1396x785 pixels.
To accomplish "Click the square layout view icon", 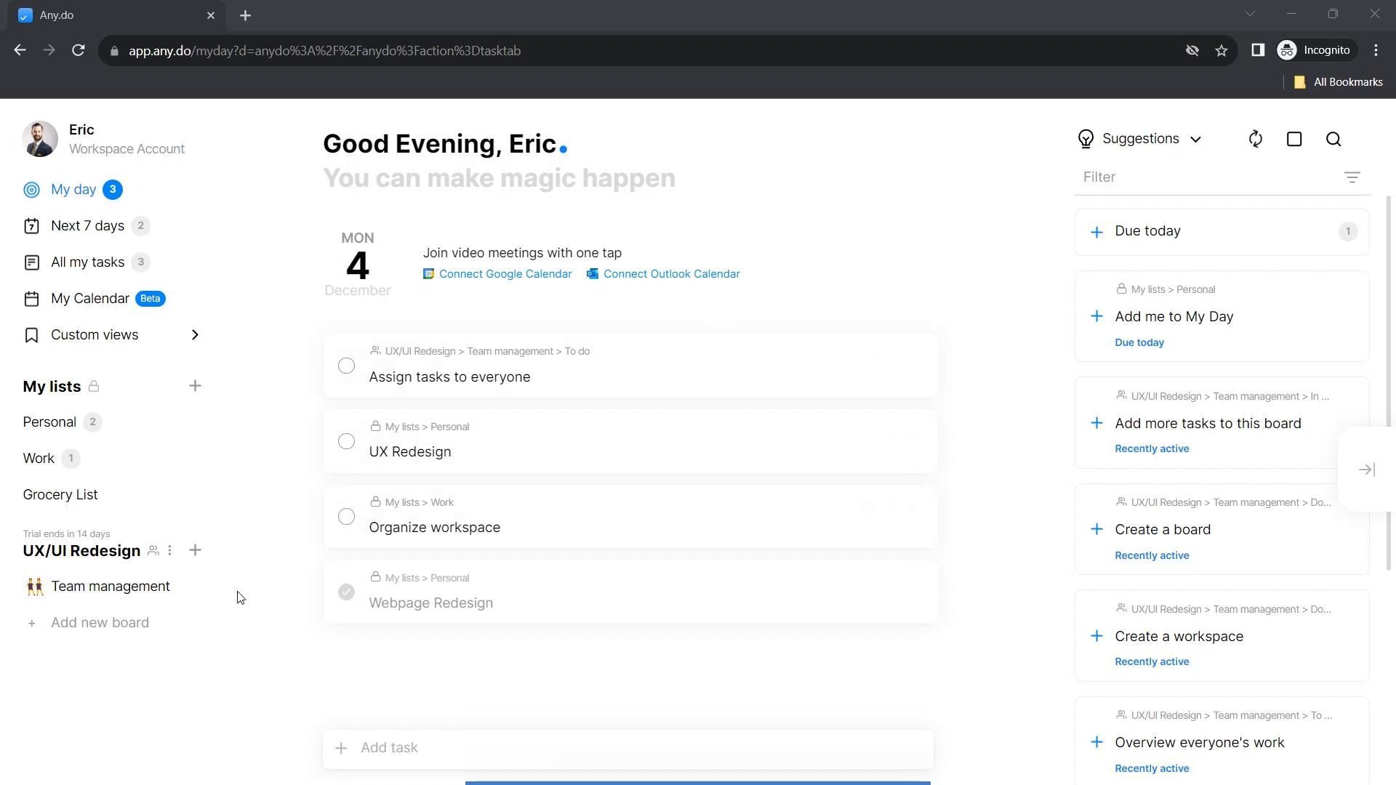I will point(1294,140).
